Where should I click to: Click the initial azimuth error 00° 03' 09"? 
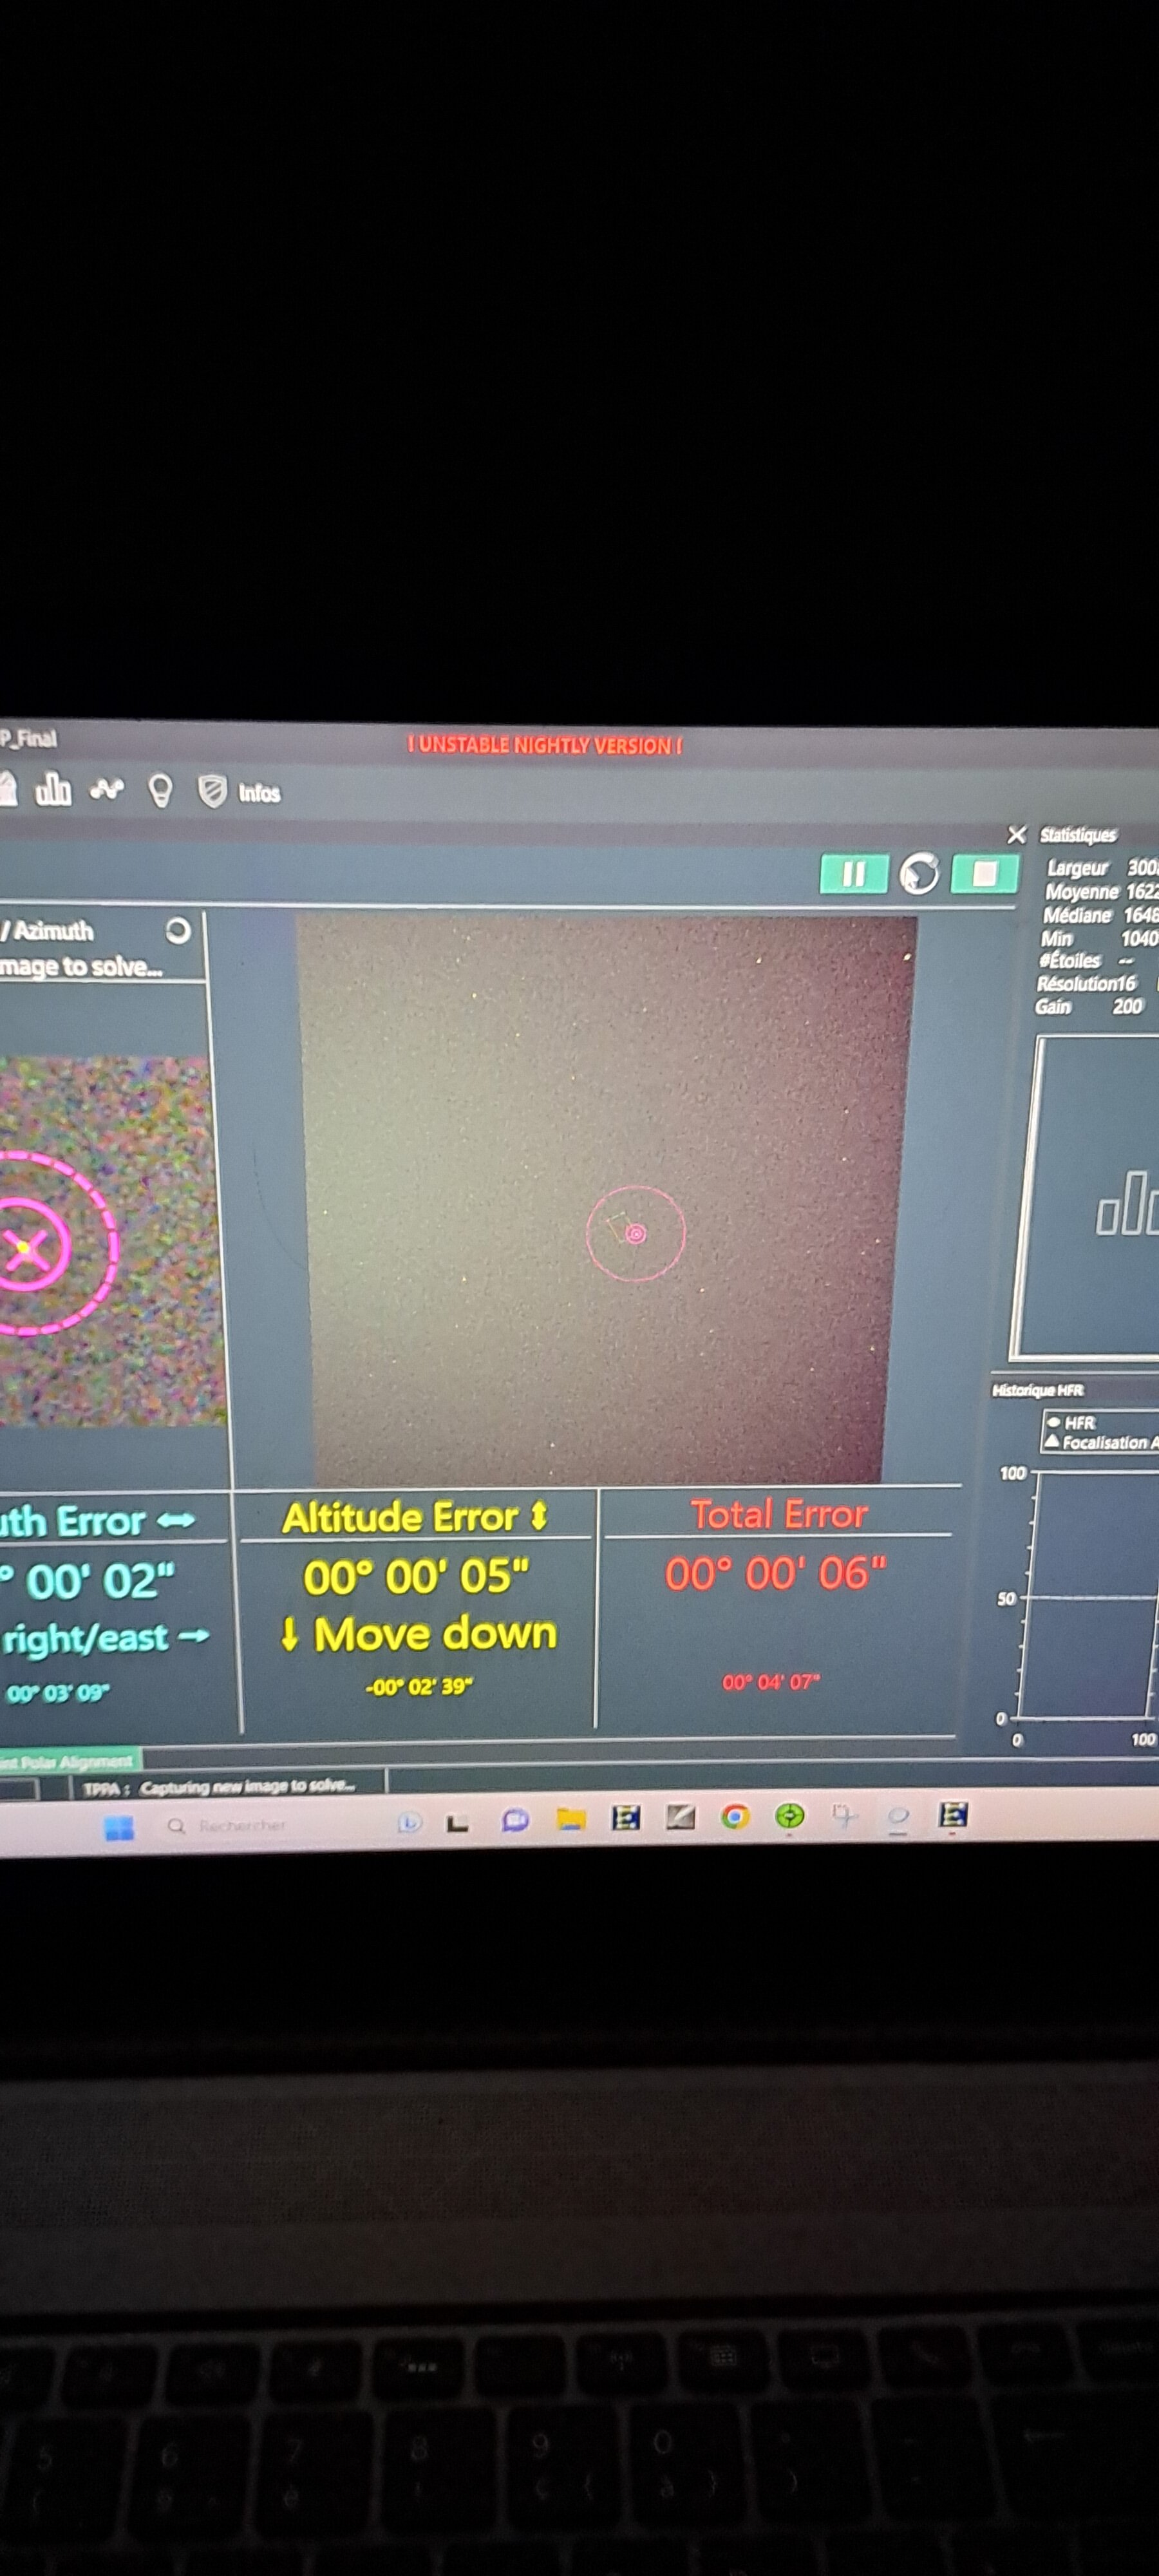(x=58, y=1693)
